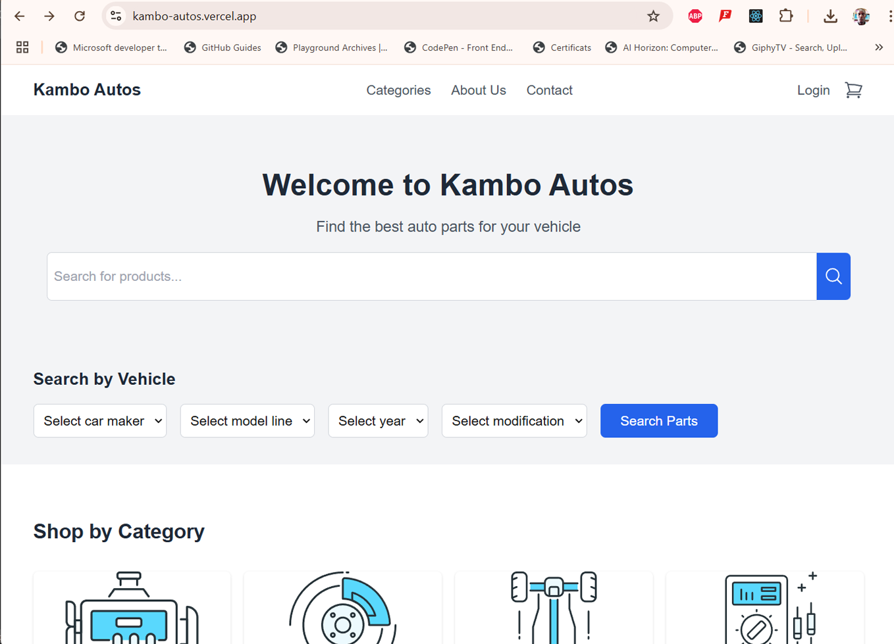
Task: Reload the page with the refresh icon
Action: [x=80, y=16]
